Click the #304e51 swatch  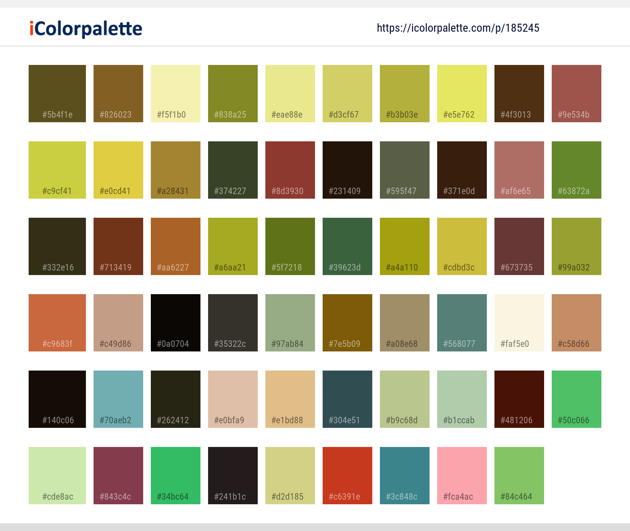(x=347, y=399)
